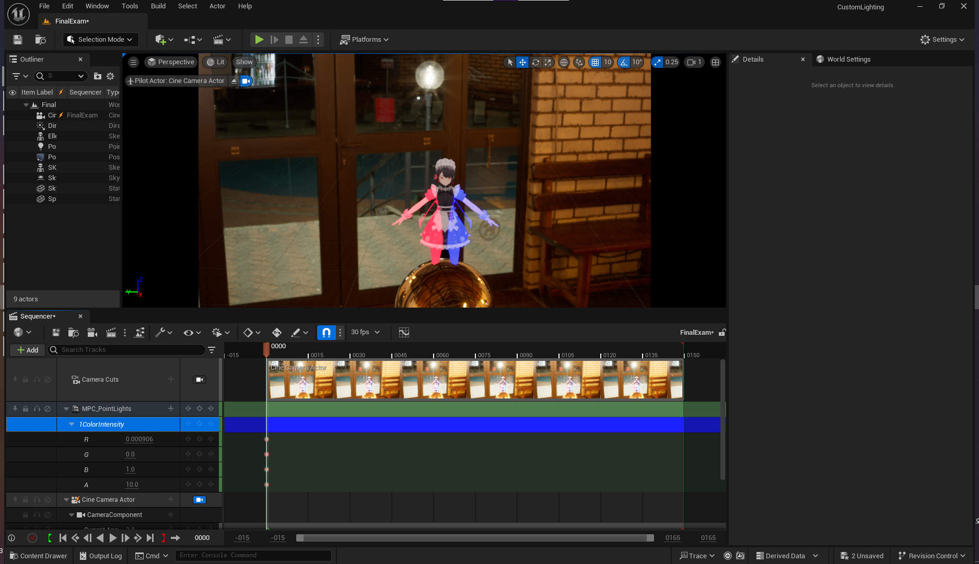The width and height of the screenshot is (979, 564).
Task: Close the Outliner panel tab
Action: 80,60
